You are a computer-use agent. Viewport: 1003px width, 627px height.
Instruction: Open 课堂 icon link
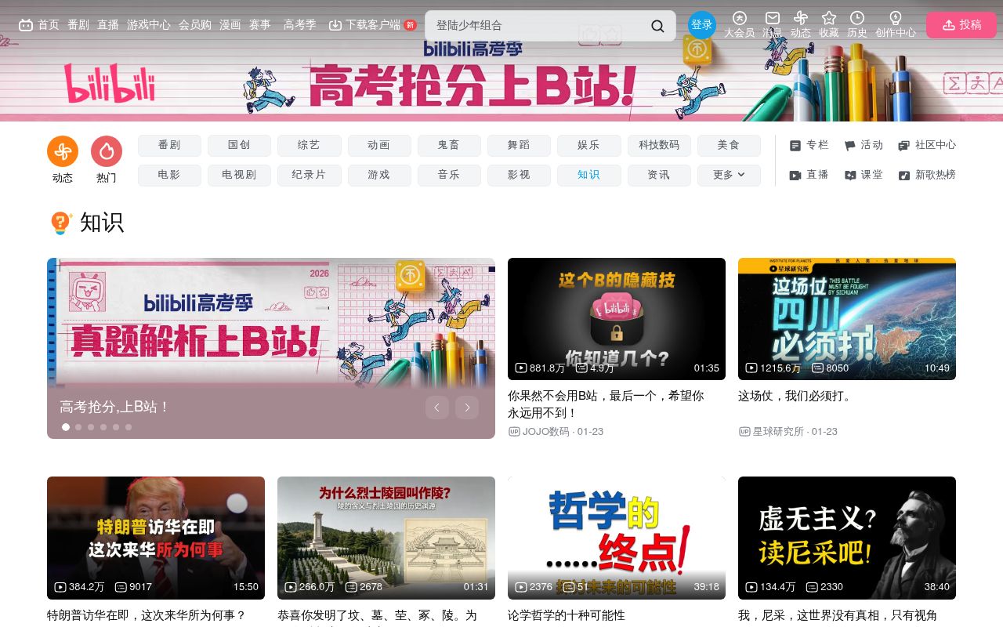850,176
